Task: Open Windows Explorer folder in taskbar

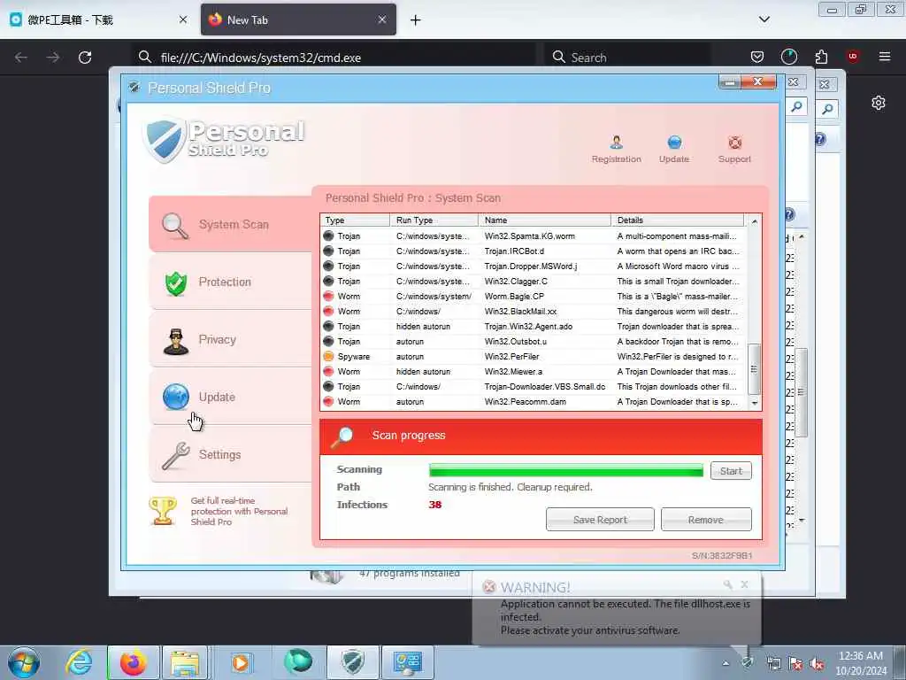Action: click(185, 662)
